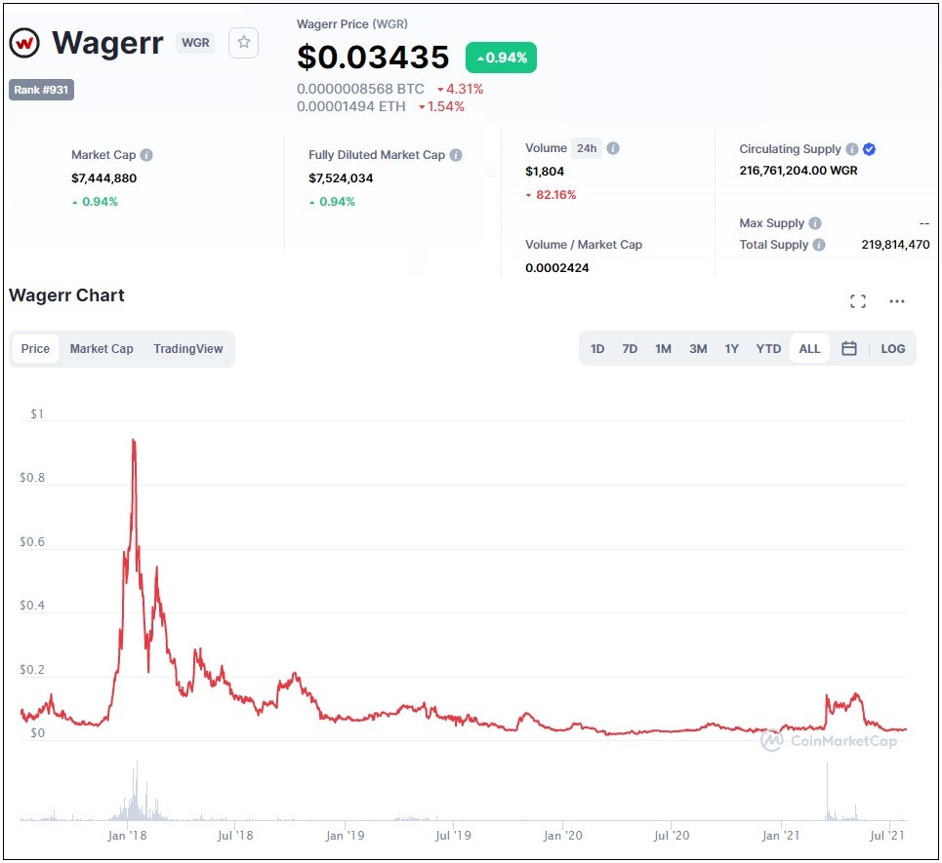Screen dimensions: 942x863
Task: Click the Circulating Supply info icon
Action: (x=852, y=149)
